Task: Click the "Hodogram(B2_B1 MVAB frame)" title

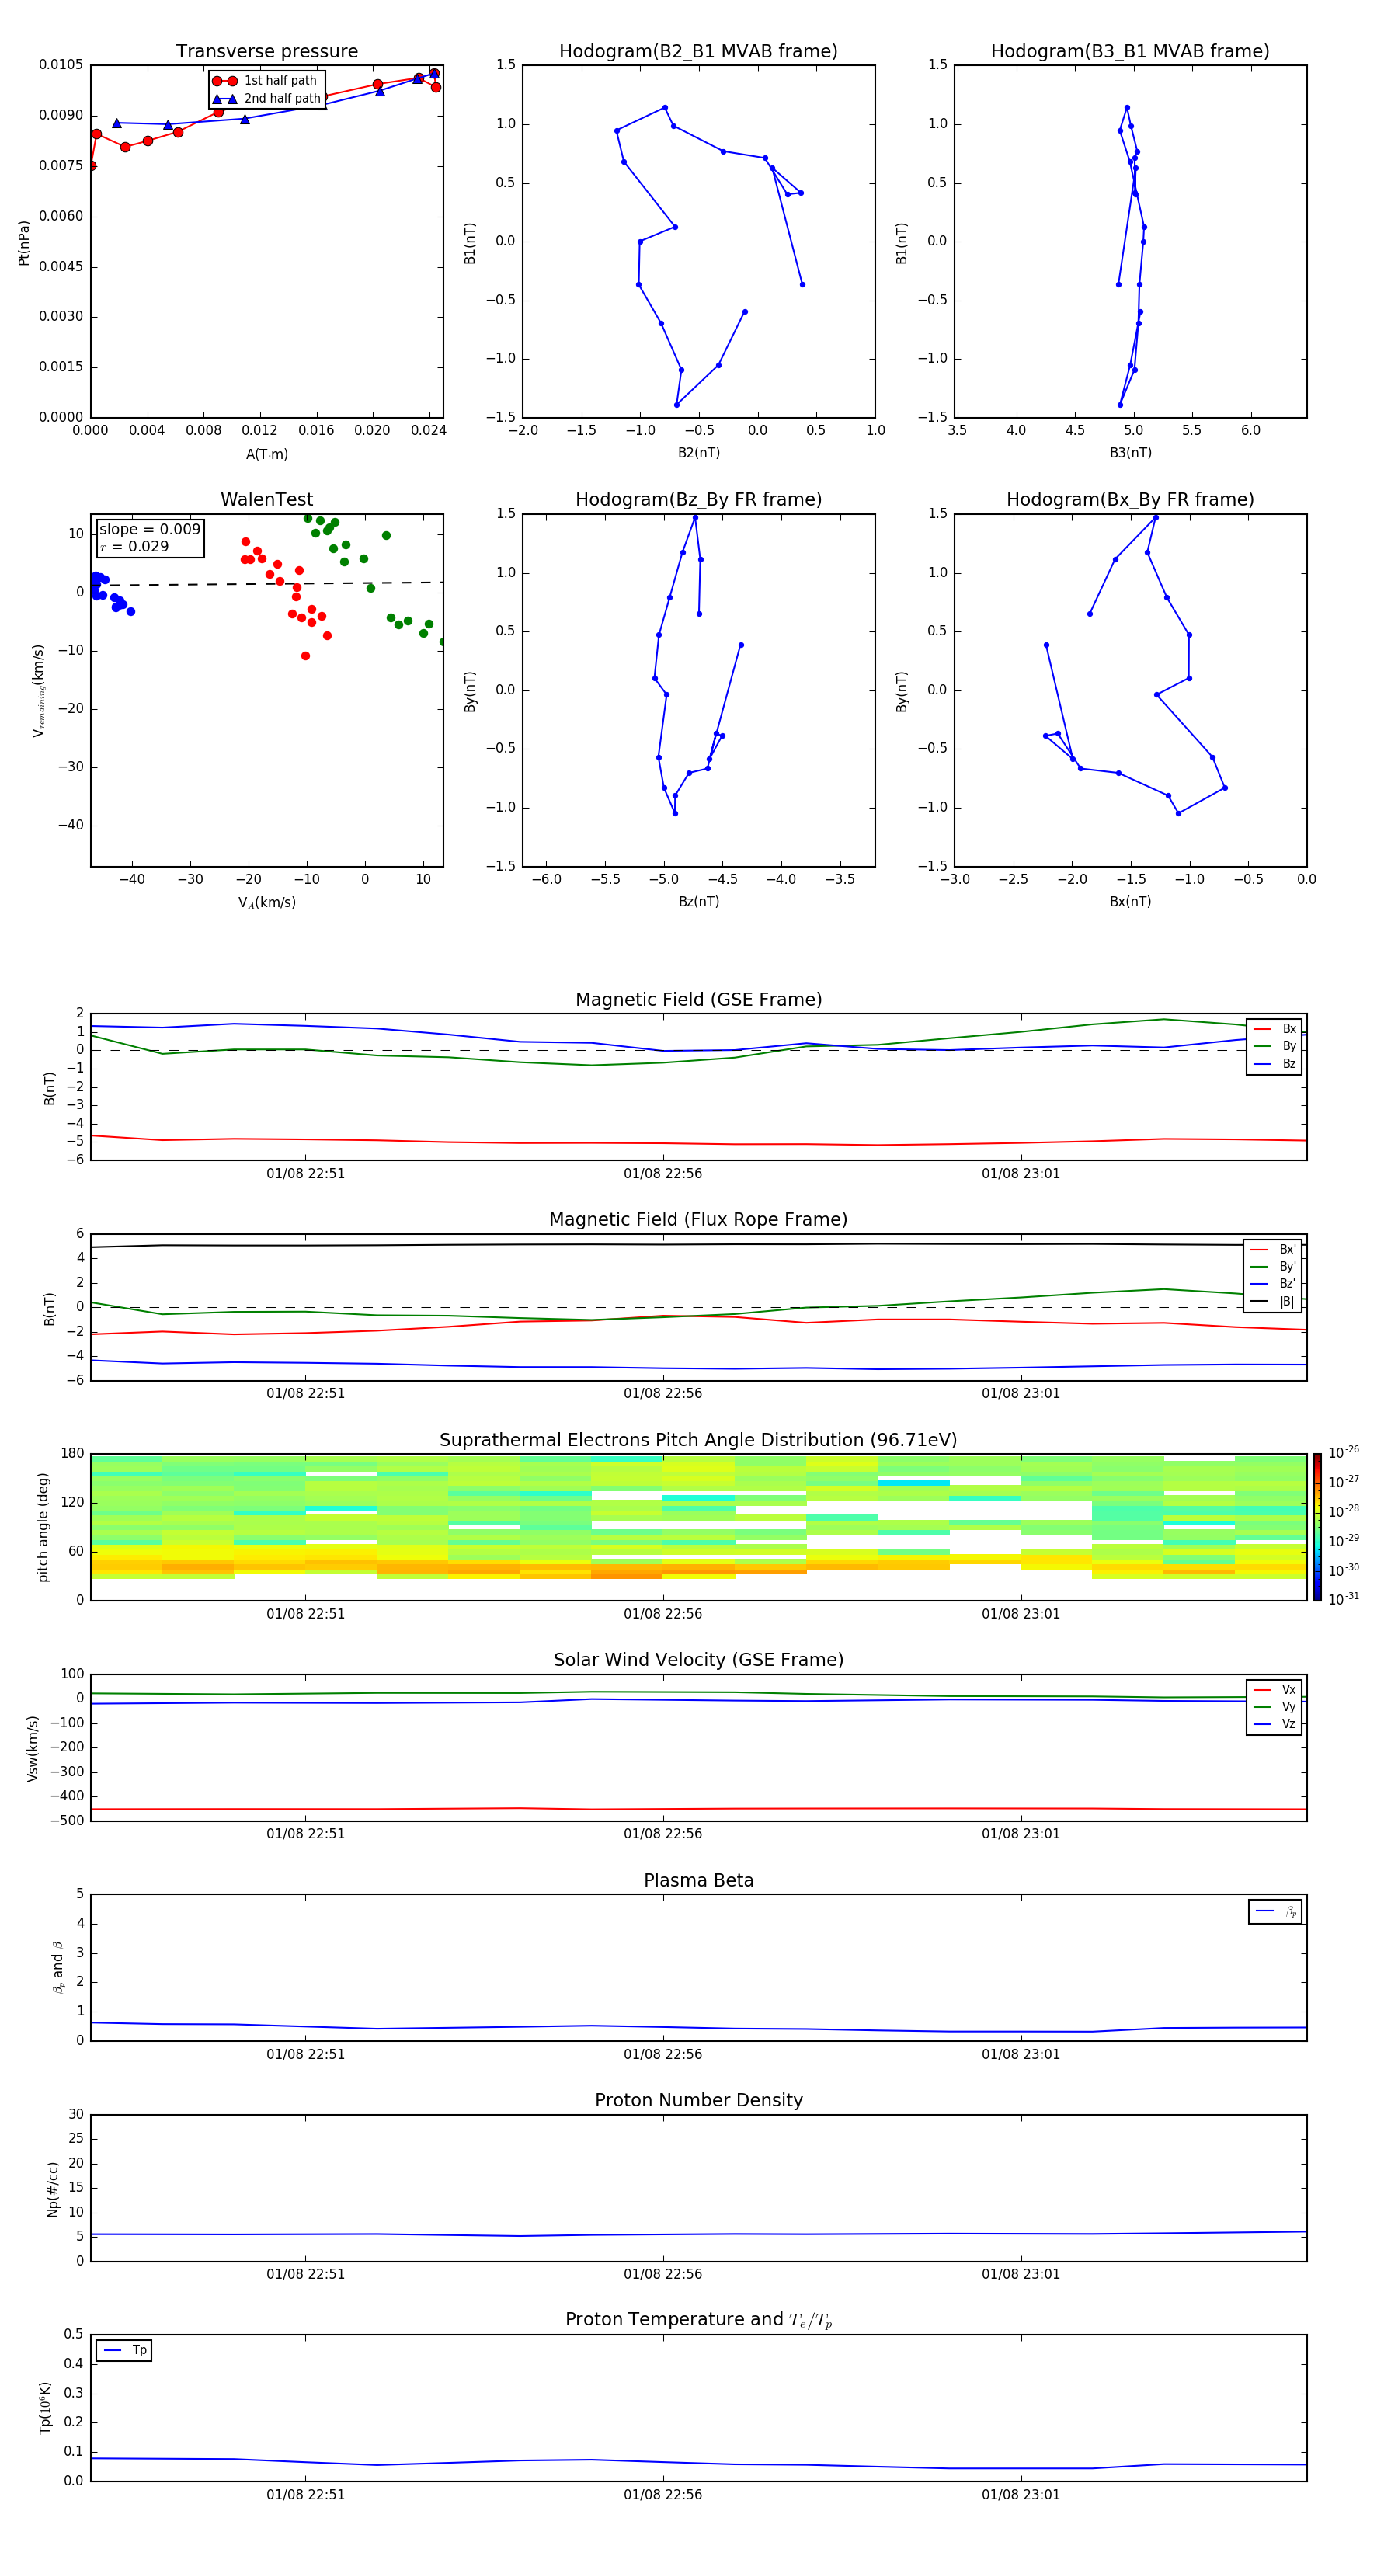Action: click(698, 50)
